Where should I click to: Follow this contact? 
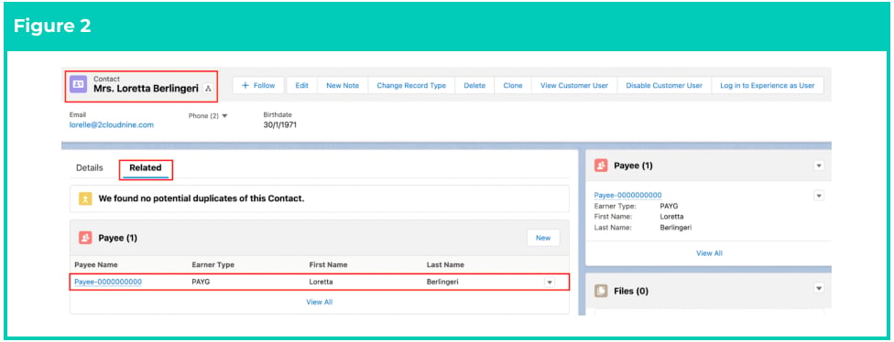[x=258, y=85]
